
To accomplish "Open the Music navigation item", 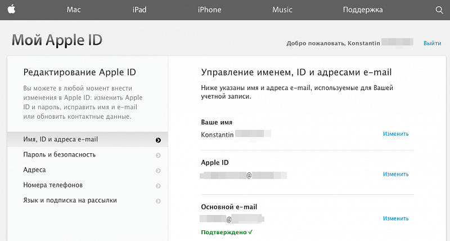I will pos(282,10).
